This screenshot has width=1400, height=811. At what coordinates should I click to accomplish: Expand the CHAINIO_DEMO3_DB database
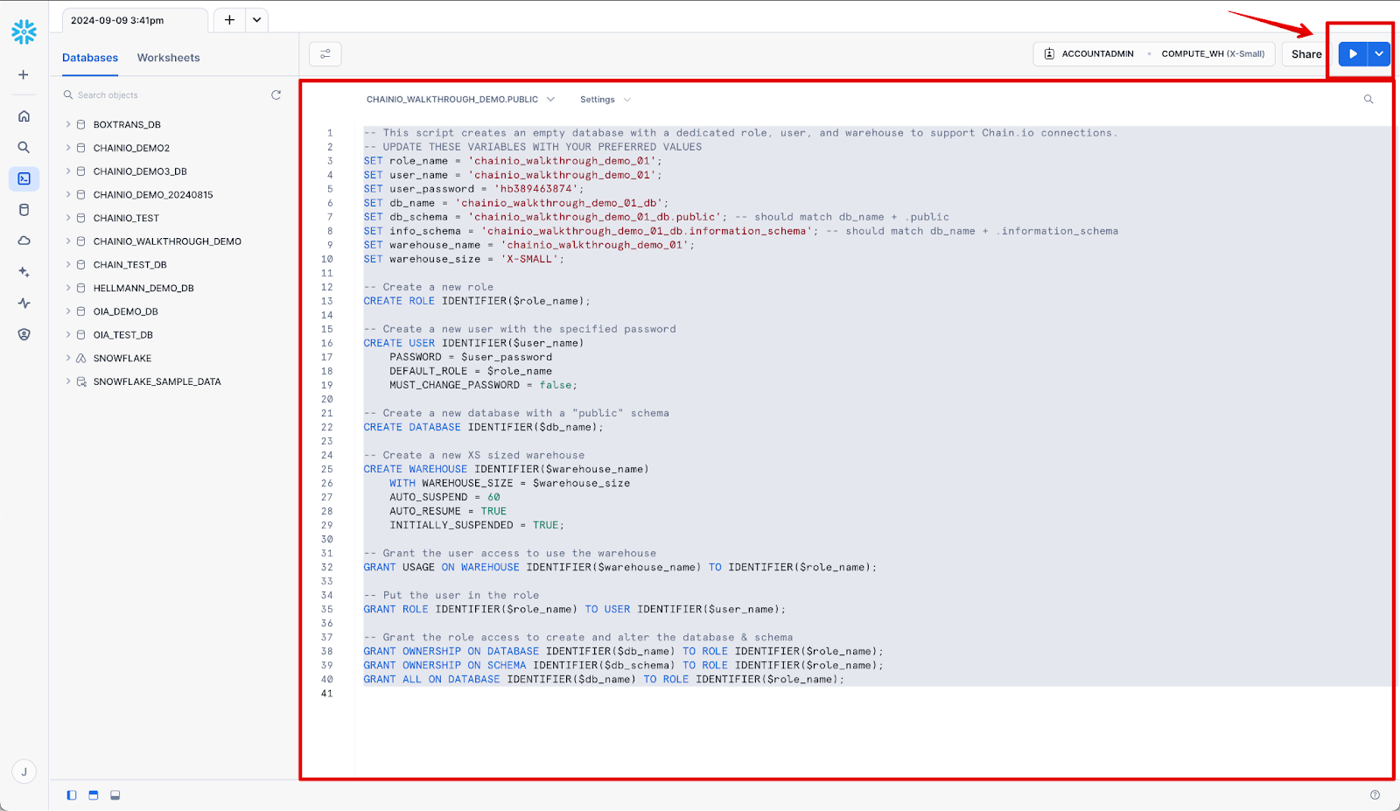click(68, 171)
